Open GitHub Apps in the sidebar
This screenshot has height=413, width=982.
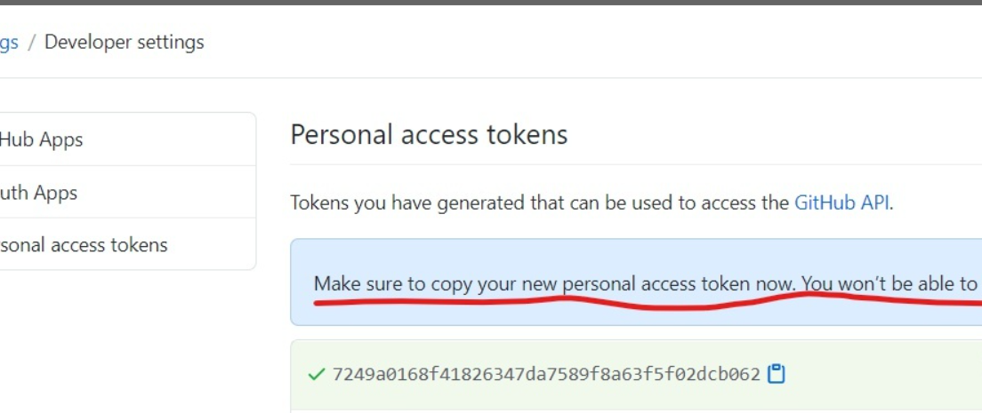click(x=41, y=139)
